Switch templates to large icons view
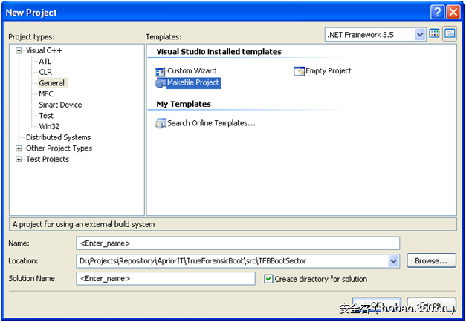The height and width of the screenshot is (322, 466). [x=435, y=34]
